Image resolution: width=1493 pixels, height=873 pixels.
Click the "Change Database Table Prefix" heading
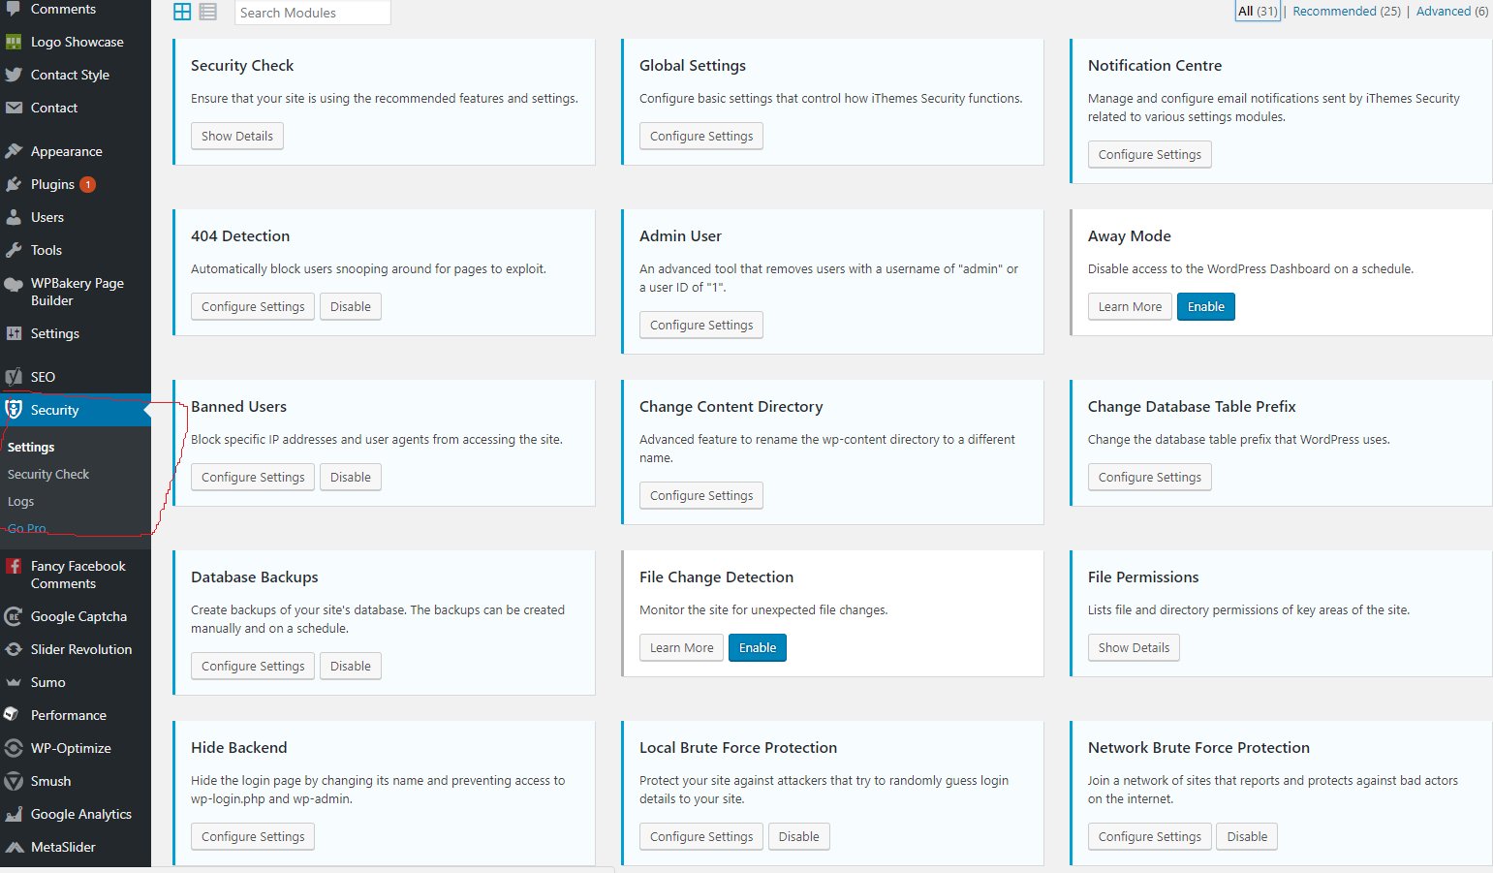pyautogui.click(x=1192, y=407)
